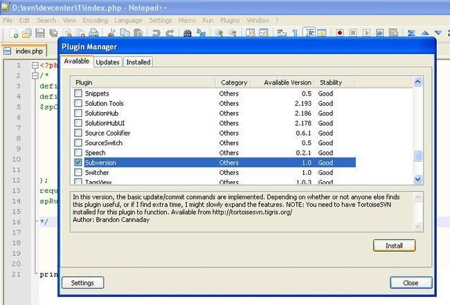Click the Save Recorded Macro icon

click(393, 33)
